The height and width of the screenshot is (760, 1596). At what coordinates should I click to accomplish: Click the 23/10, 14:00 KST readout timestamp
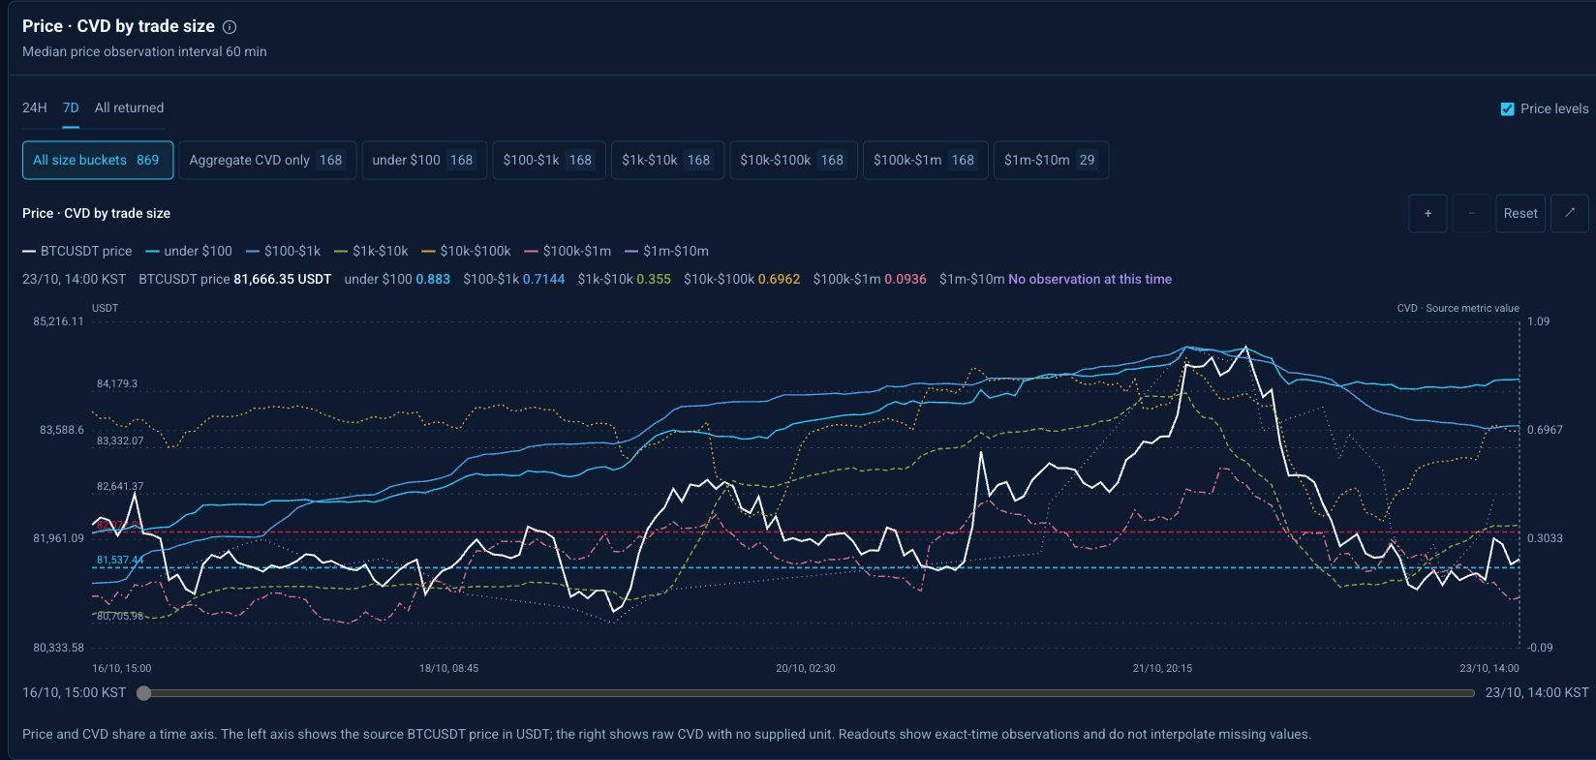point(74,279)
